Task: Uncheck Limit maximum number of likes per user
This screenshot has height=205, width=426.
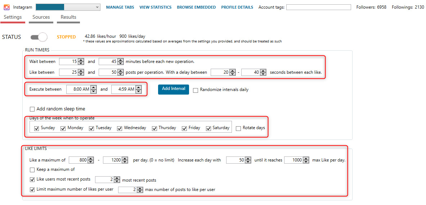Action: tap(32, 190)
